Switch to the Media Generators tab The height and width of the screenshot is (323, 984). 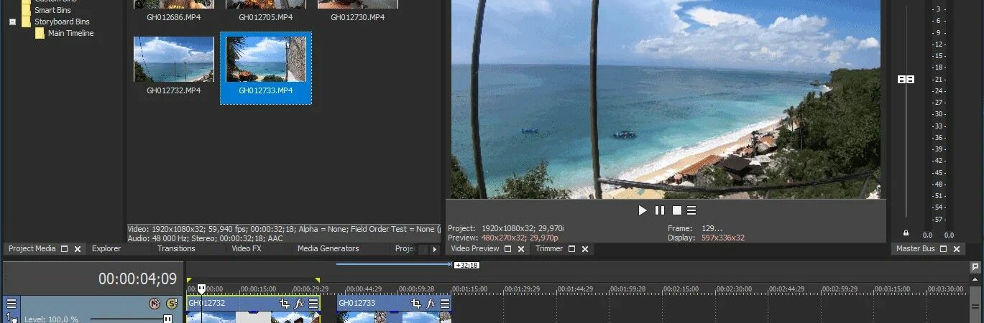(328, 248)
